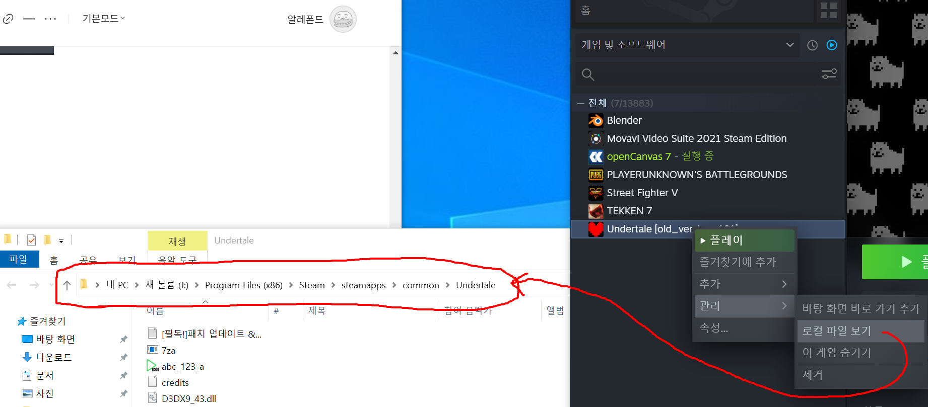Select 로컬 파일 보기 in the submenu
The image size is (928, 407).
click(860, 331)
